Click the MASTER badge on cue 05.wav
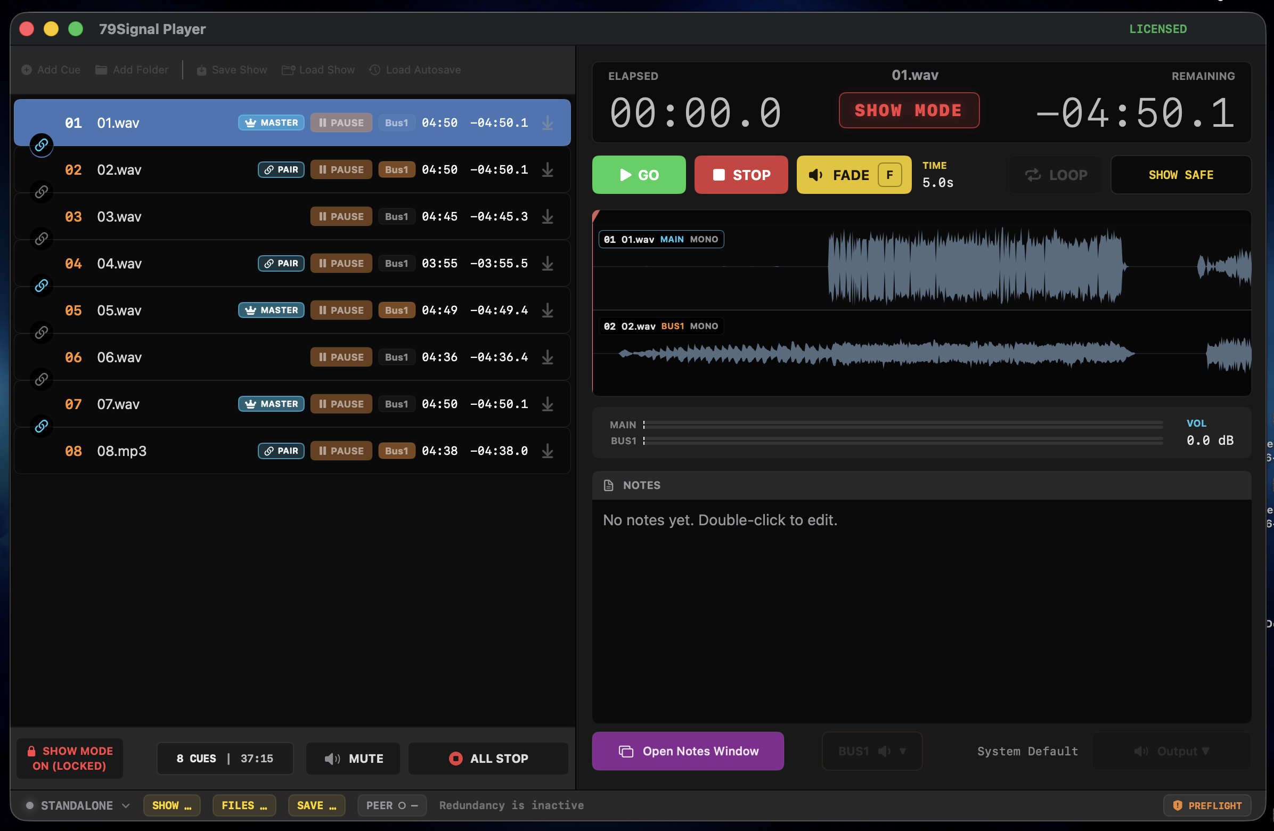The image size is (1274, 831). [272, 310]
